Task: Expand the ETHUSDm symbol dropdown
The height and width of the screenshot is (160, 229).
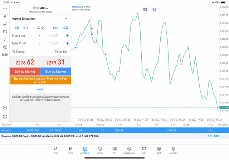Action: click(40, 8)
